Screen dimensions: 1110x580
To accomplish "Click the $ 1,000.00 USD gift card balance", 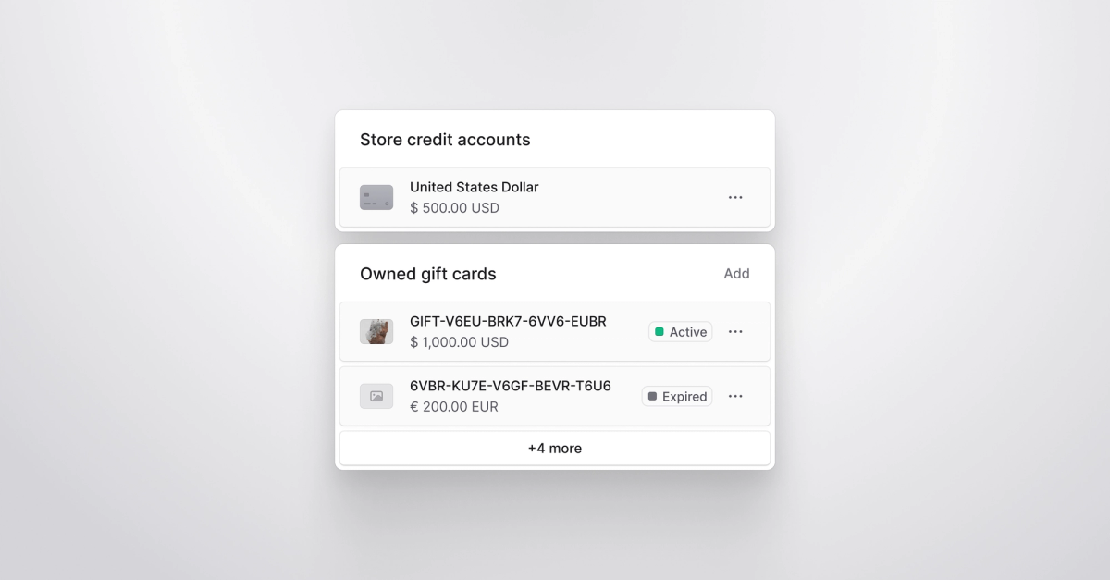I will 459,341.
